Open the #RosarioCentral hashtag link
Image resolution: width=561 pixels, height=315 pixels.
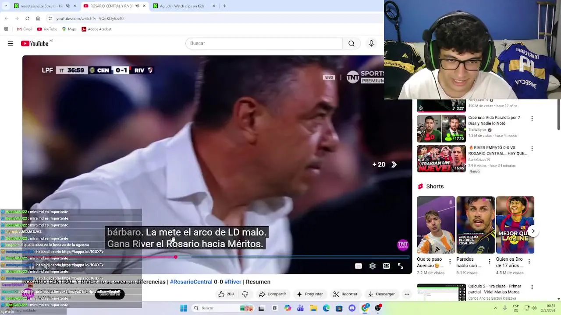click(191, 282)
